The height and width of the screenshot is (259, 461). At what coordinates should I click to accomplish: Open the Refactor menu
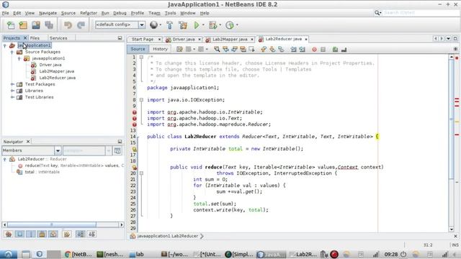coord(89,13)
